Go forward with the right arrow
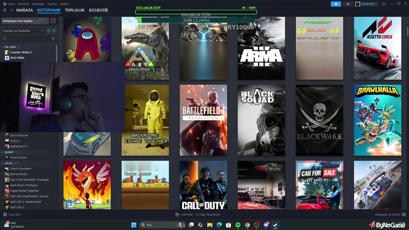Viewport: 409px width, 230px height. (12, 10)
